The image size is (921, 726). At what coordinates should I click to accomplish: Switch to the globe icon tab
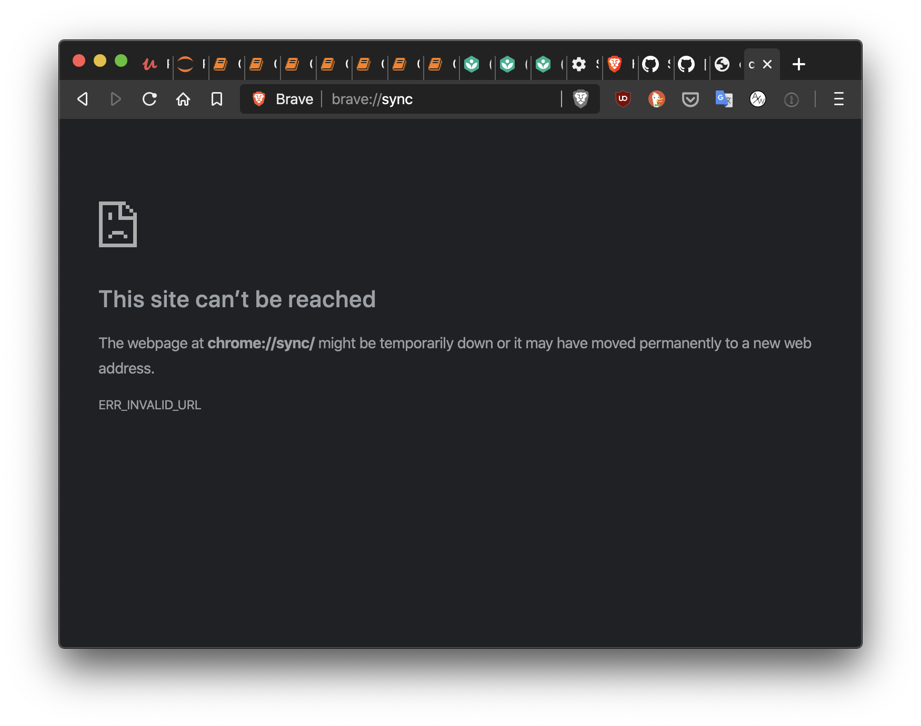722,64
